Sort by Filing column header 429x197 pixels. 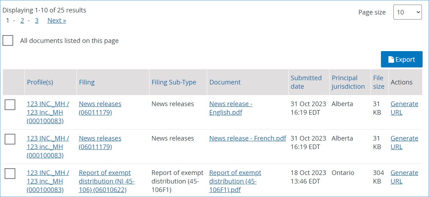pyautogui.click(x=87, y=82)
